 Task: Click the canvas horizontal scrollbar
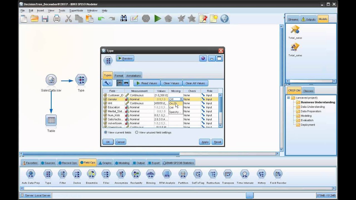[x=149, y=154]
